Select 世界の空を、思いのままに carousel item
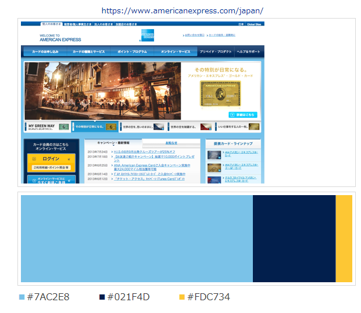The image size is (361, 313). (x=142, y=127)
